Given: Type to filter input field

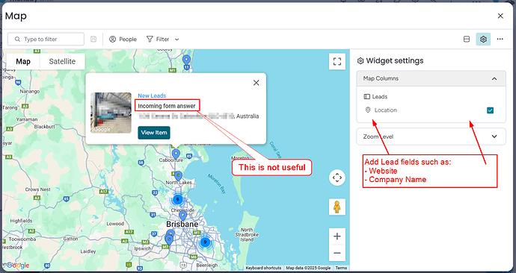Looking at the screenshot, I should 46,39.
